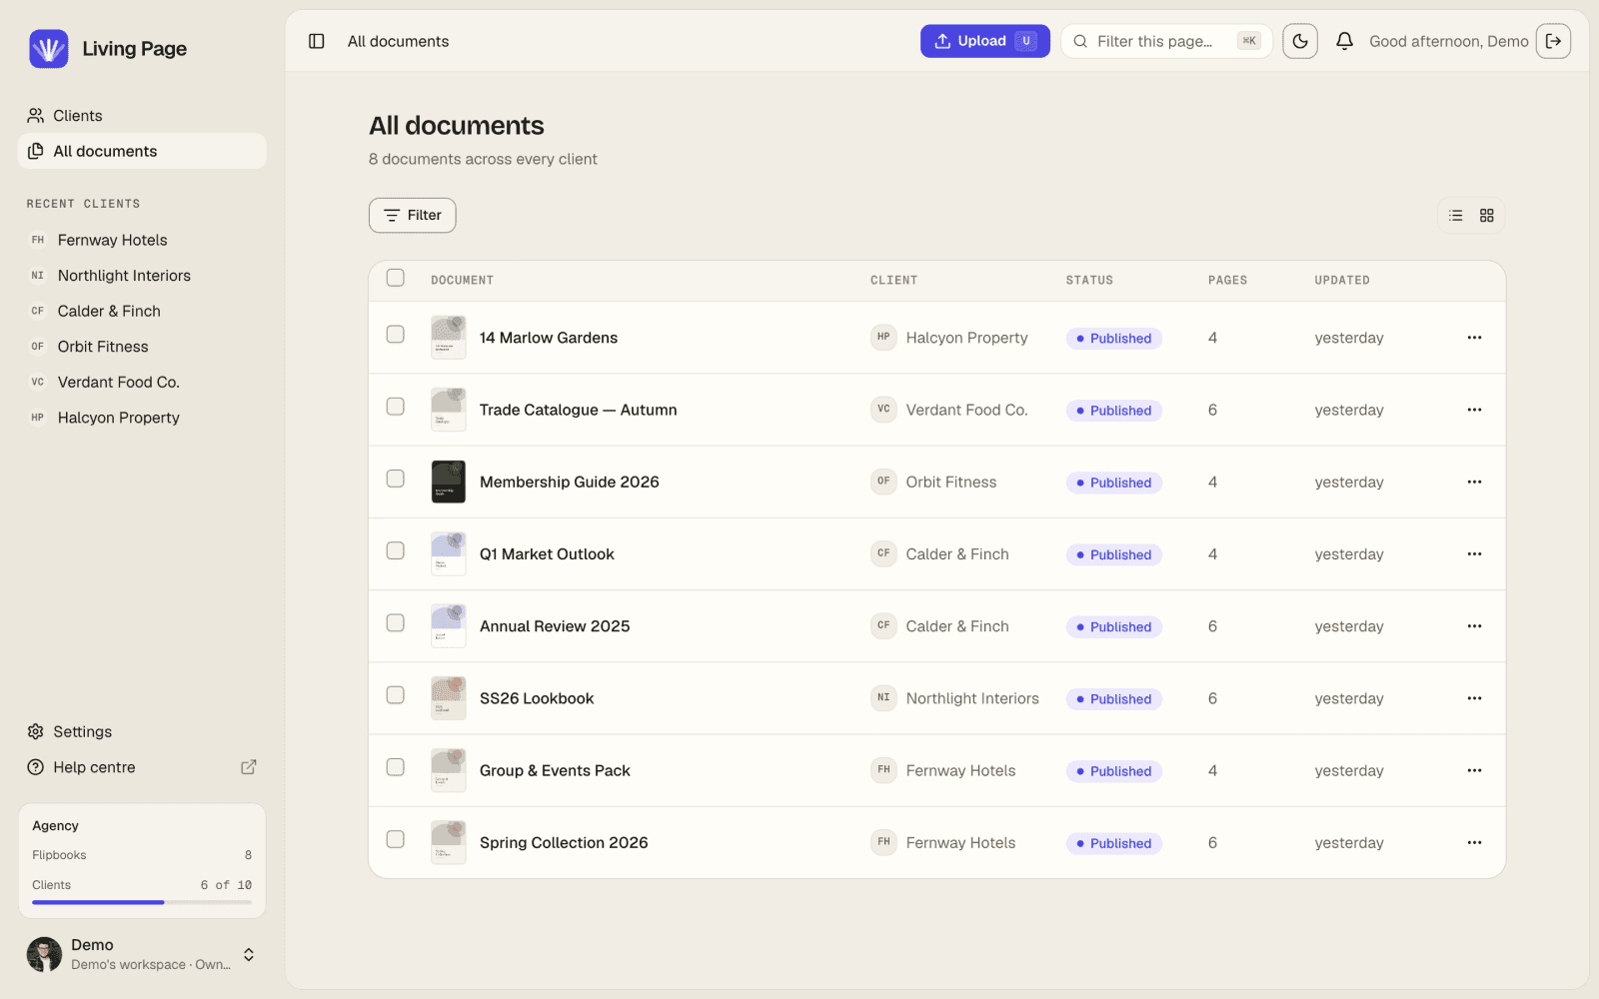
Task: Open the Filter dropdown
Action: tap(412, 216)
